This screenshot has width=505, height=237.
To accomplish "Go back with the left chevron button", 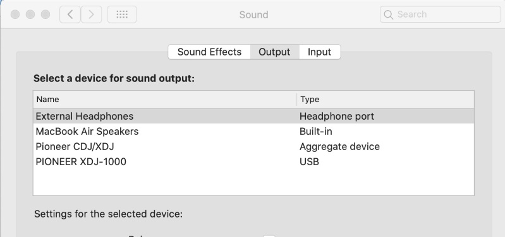I will click(70, 14).
